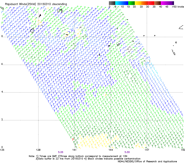This screenshot has height=163, width=185.
Task: Click the '>50 knots' legend label
Action: pos(178,7)
